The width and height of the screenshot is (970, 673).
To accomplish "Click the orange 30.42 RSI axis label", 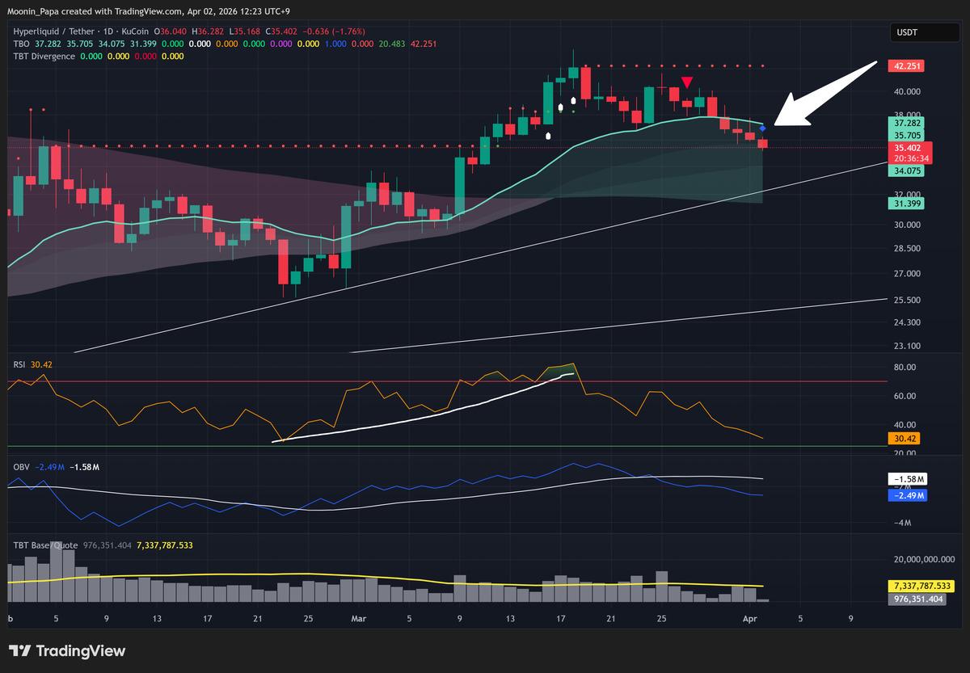I will (x=905, y=439).
